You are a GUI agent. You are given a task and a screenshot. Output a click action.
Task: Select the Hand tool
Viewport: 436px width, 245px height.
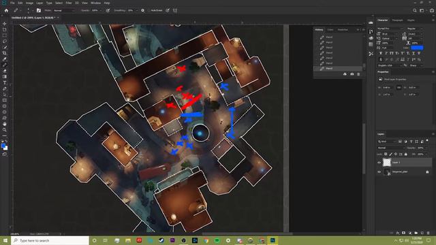coord(5,124)
